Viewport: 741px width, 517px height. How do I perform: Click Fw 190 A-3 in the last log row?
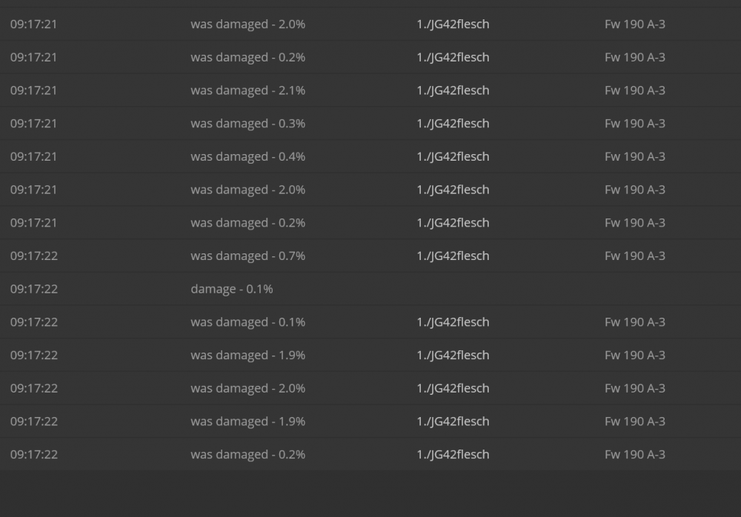point(634,455)
